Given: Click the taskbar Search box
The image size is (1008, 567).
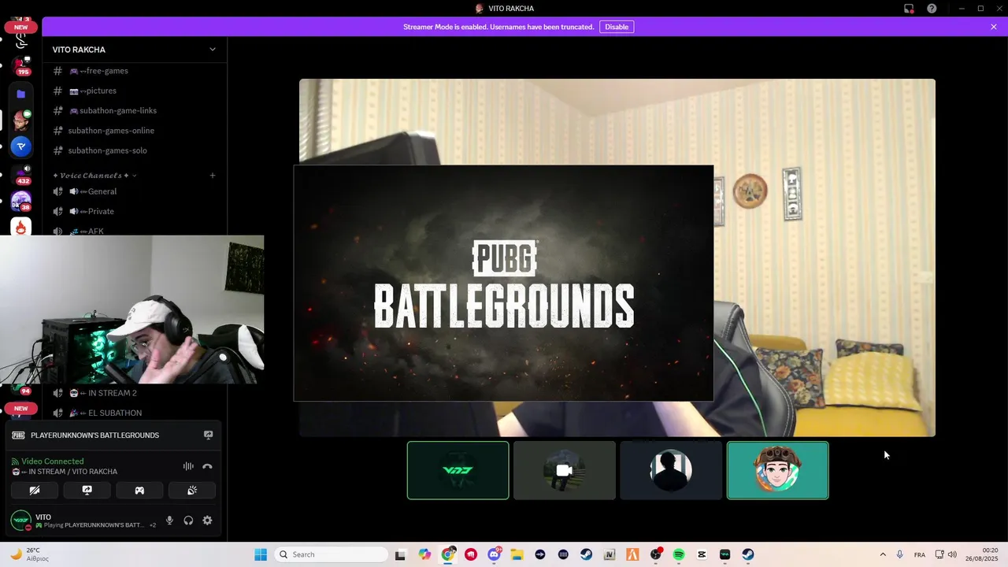Looking at the screenshot, I should (x=329, y=554).
